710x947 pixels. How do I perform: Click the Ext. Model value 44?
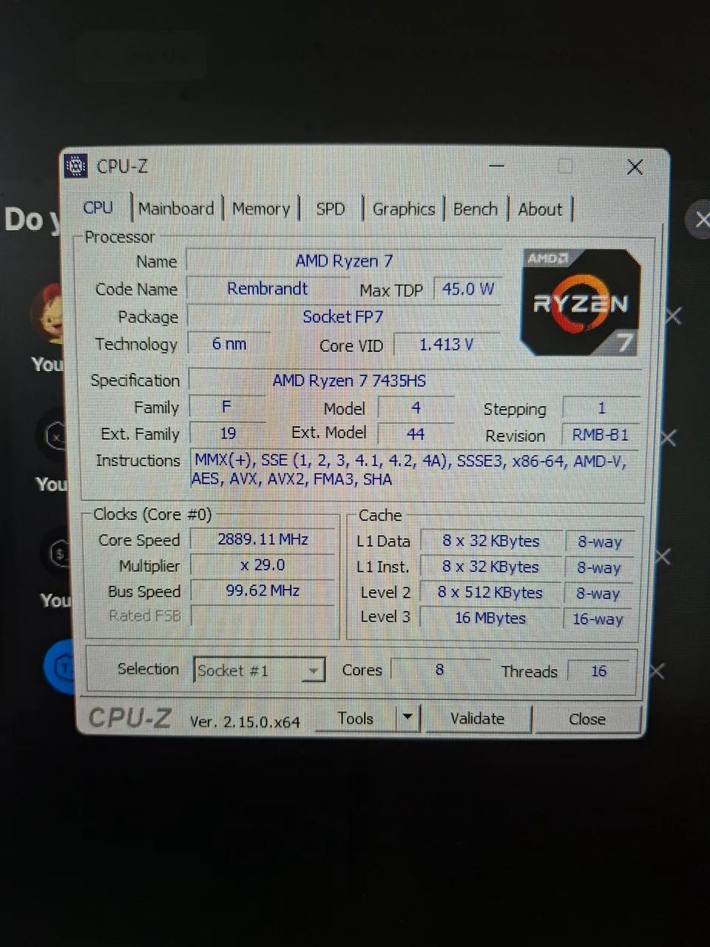416,434
